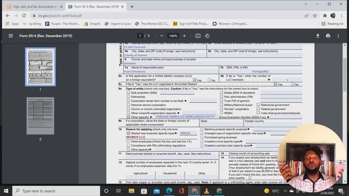Launch Microsoft Edge from the taskbar
This screenshot has width=349, height=196.
(169, 191)
